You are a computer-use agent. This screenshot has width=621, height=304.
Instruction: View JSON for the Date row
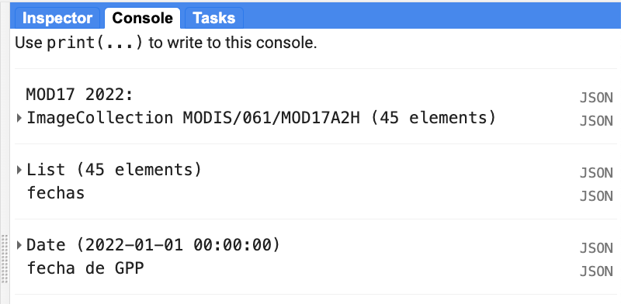pos(596,248)
